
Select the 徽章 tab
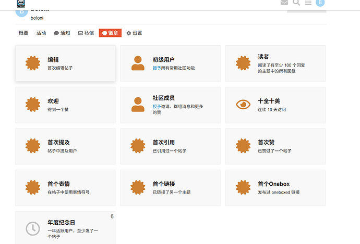coord(110,33)
